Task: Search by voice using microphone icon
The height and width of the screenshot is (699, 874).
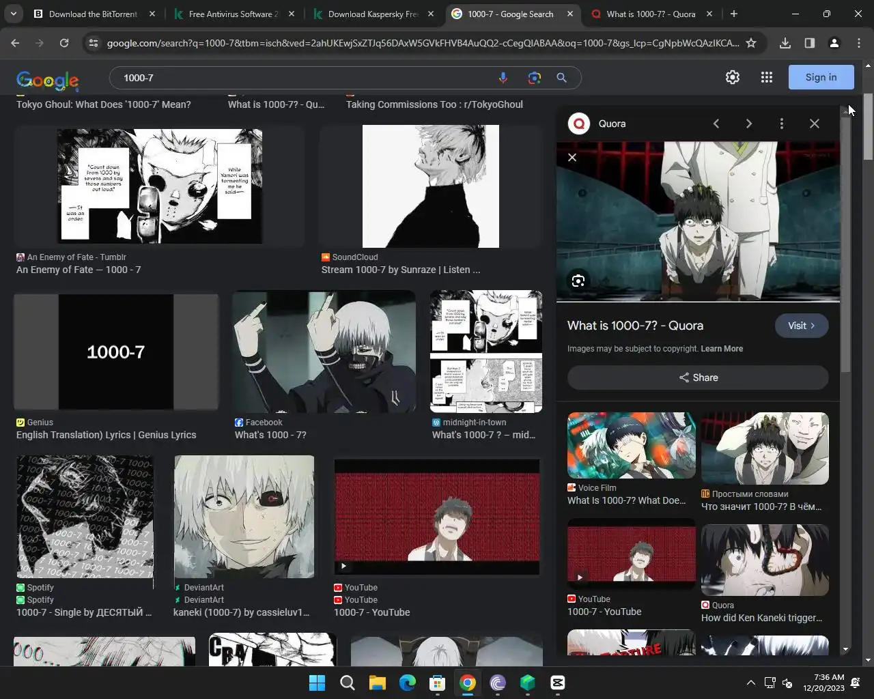Action: coord(503,78)
